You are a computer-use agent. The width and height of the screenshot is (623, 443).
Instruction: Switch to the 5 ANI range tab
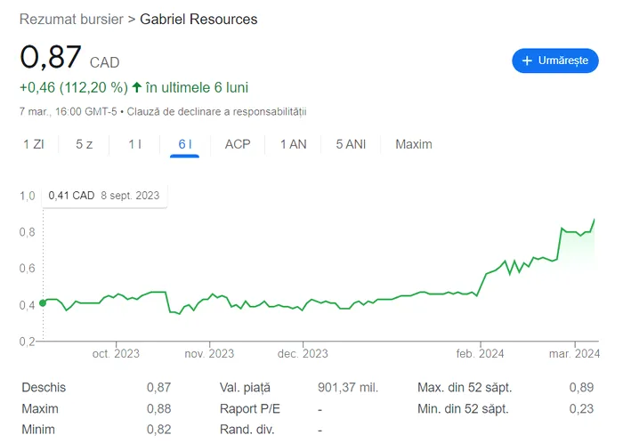click(351, 144)
